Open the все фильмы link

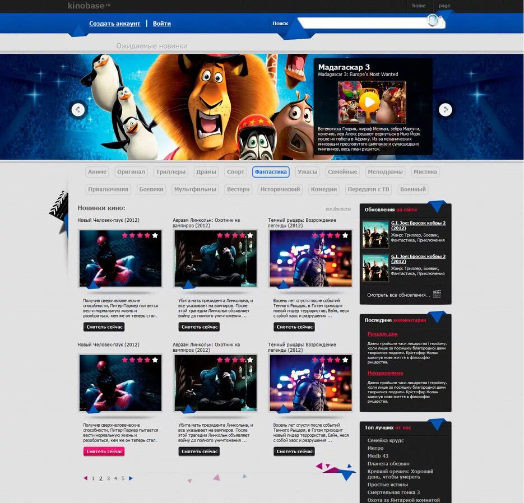(x=338, y=209)
